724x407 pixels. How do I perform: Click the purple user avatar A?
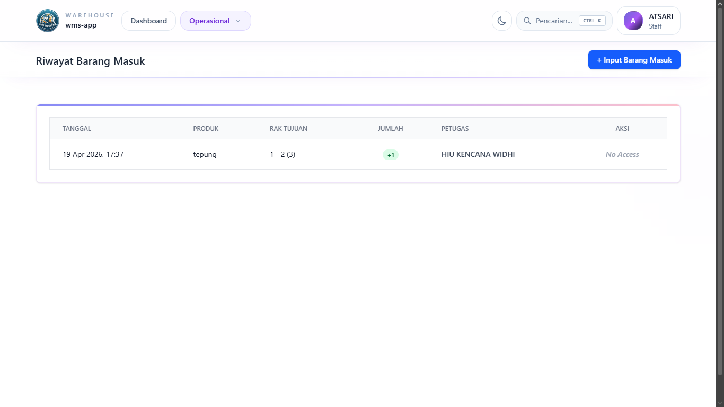coord(633,21)
